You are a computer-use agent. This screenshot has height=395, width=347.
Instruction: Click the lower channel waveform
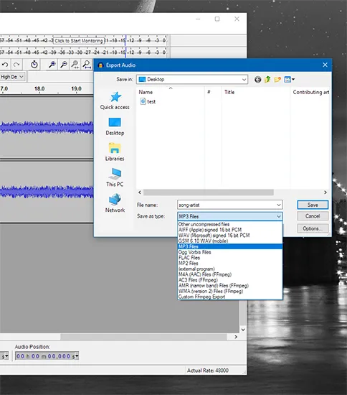[47, 192]
